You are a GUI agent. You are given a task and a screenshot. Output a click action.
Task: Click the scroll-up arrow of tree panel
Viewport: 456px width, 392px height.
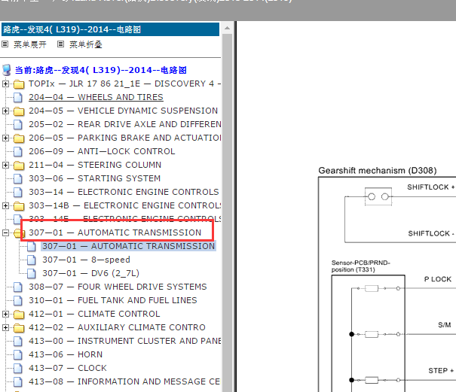point(227,28)
